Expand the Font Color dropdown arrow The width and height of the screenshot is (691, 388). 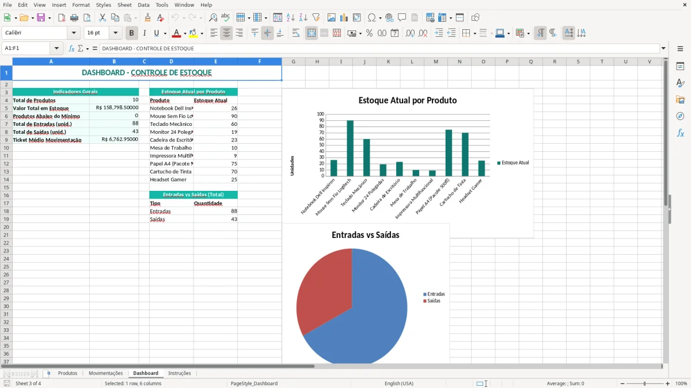(185, 33)
